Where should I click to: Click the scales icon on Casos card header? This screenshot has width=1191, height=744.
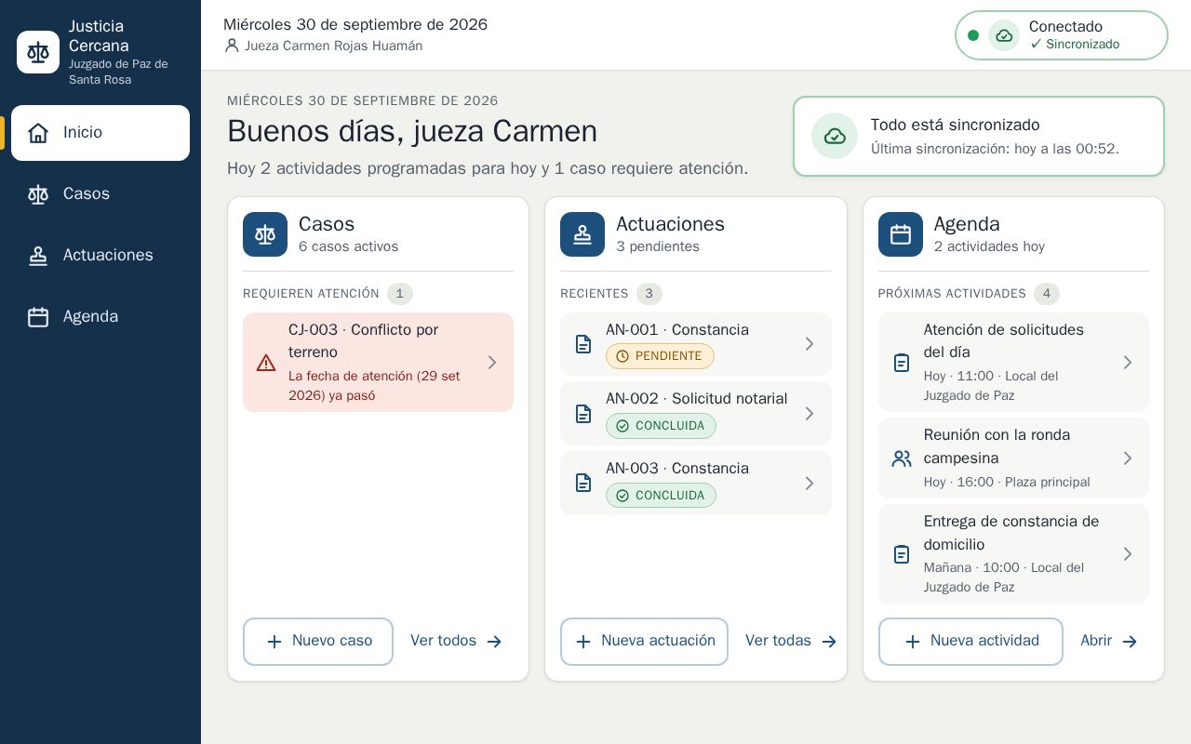[x=265, y=234]
